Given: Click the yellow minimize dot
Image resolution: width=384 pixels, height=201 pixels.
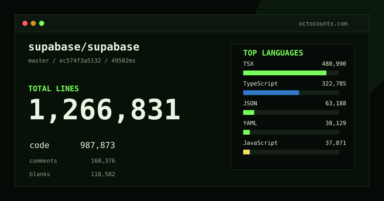Looking at the screenshot, I should click(x=33, y=23).
